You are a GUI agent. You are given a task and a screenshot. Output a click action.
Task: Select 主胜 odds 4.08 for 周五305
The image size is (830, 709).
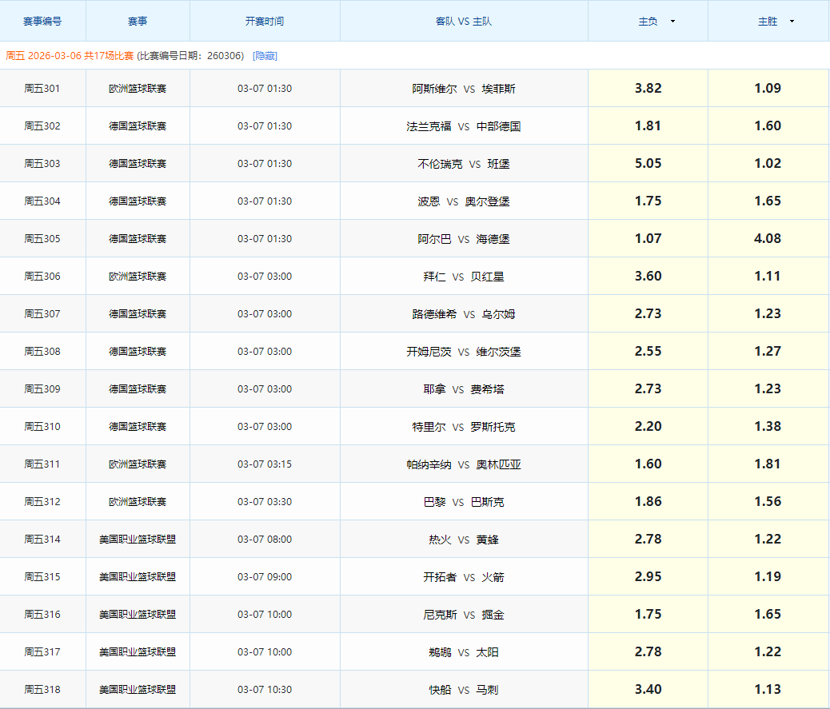768,239
